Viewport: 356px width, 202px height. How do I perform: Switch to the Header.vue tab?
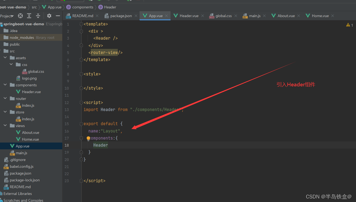pos(189,16)
